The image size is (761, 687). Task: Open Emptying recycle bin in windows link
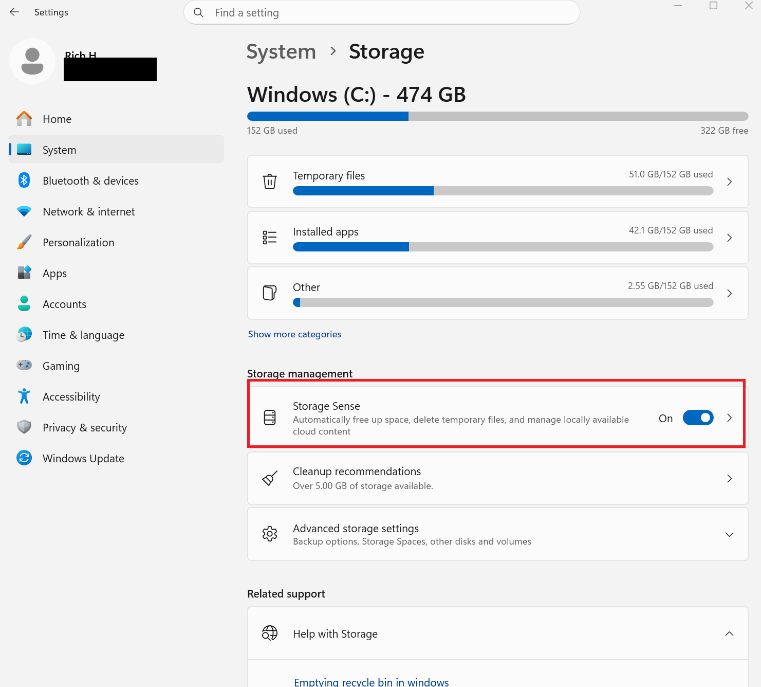point(371,682)
